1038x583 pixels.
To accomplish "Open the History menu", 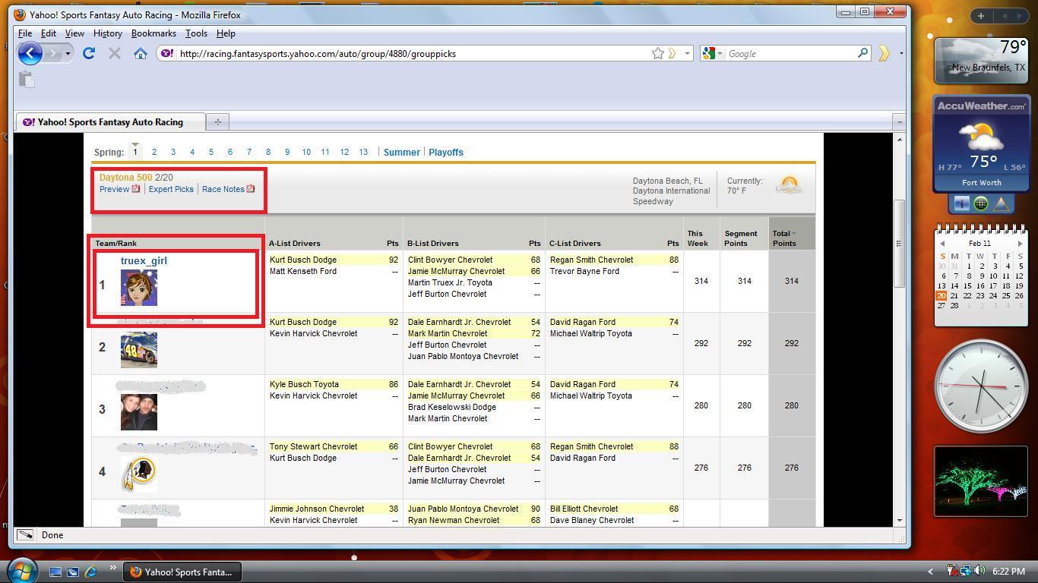I will 107,33.
